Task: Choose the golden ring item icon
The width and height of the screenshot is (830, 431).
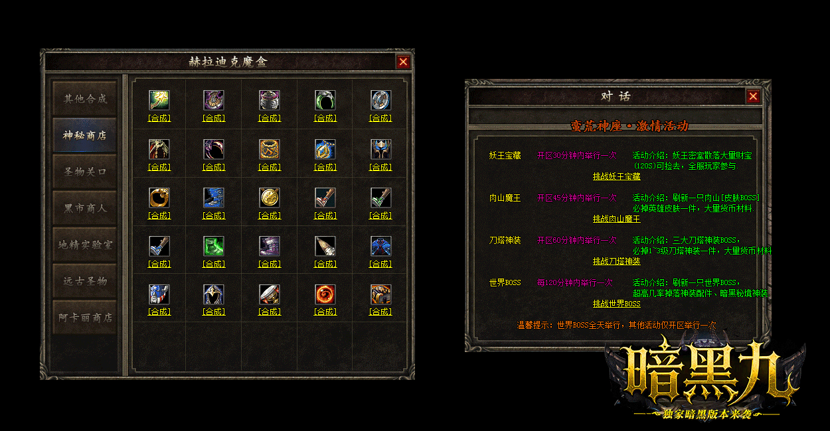Action: click(159, 198)
